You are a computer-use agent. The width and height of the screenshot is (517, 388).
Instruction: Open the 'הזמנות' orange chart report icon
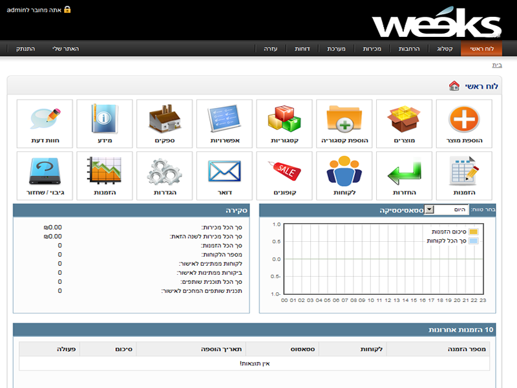pyautogui.click(x=105, y=170)
